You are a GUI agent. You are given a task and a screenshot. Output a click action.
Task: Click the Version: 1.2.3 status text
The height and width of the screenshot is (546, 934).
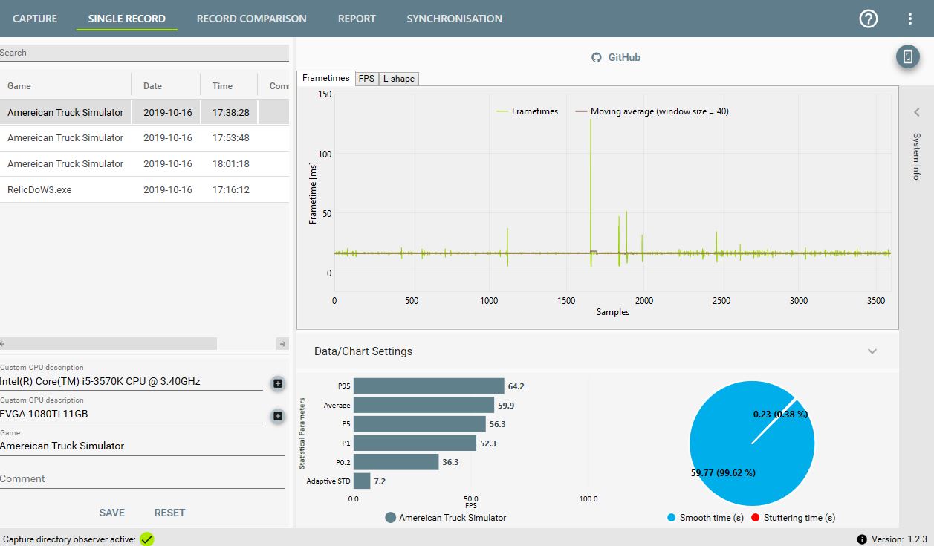901,539
